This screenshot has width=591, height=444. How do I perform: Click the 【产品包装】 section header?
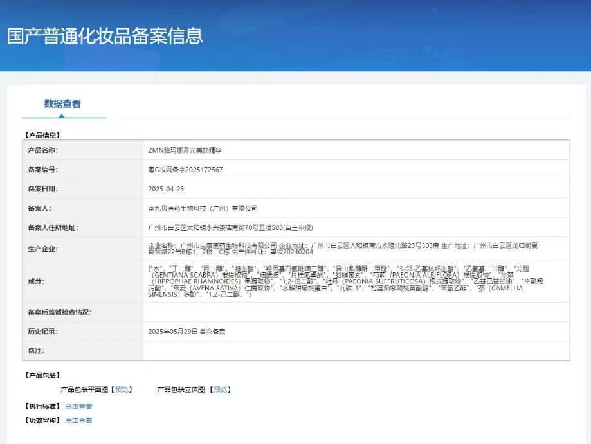point(41,375)
